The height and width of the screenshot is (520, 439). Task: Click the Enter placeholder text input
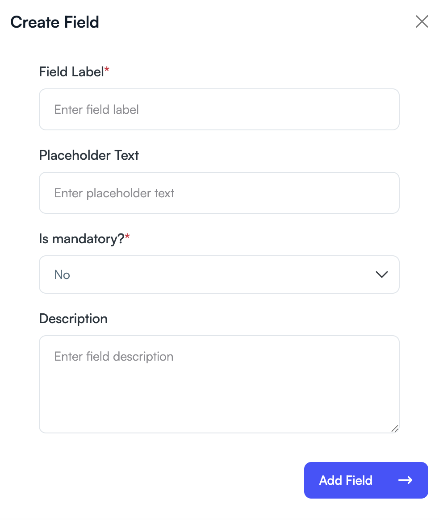219,193
